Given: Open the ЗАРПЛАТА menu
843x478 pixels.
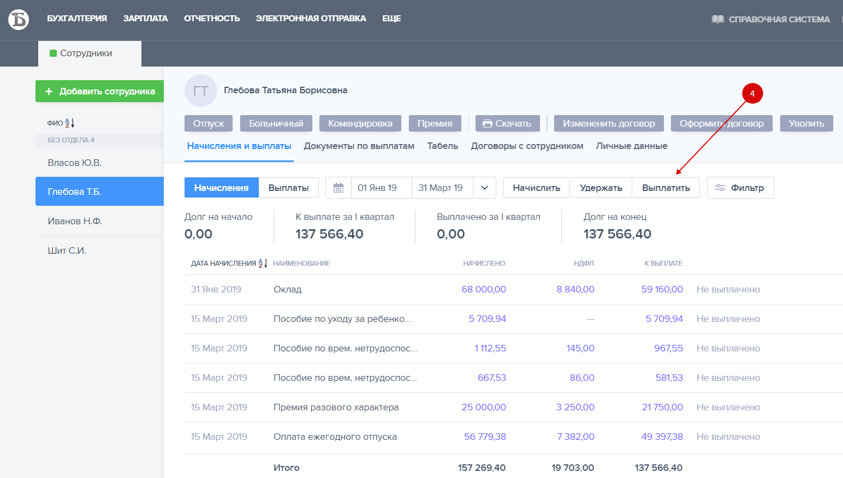Looking at the screenshot, I should [x=145, y=19].
